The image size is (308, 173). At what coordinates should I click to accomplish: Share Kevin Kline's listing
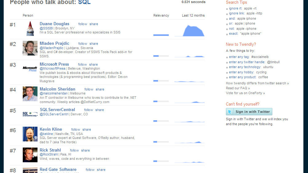pyautogui.click(x=87, y=129)
